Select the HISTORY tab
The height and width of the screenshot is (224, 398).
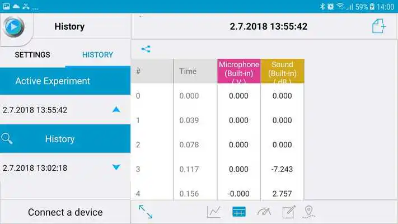point(97,55)
